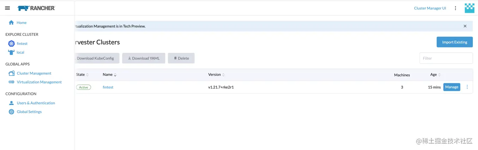Click Manage for fintest cluster
478x150 pixels.
pos(452,87)
